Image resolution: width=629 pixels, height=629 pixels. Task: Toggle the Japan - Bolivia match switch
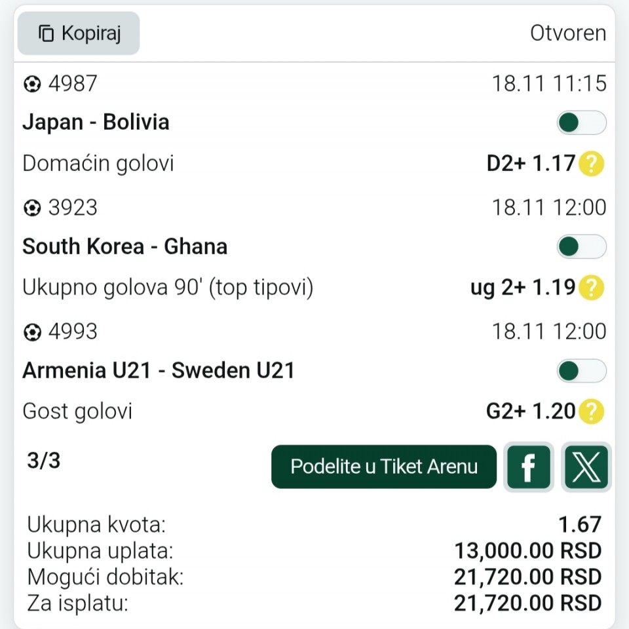point(581,123)
